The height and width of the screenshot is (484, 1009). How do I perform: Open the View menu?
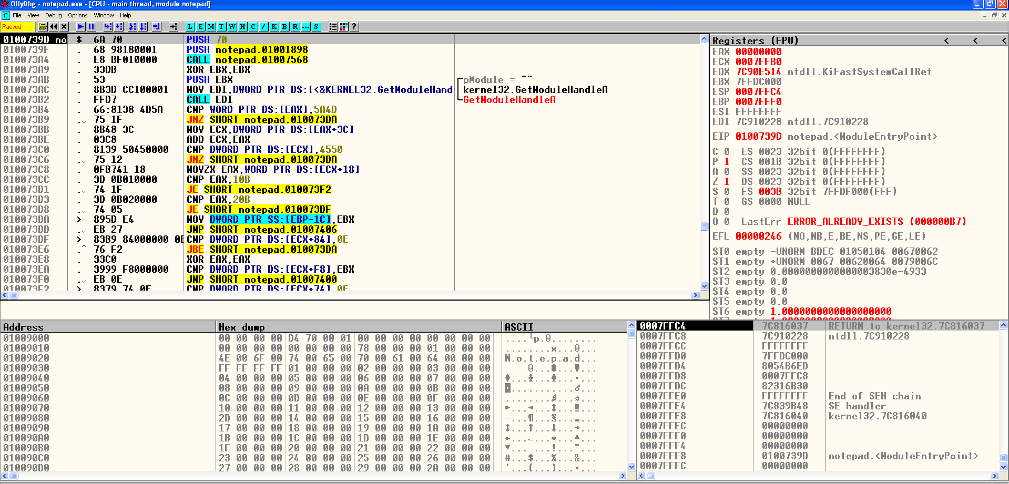33,15
